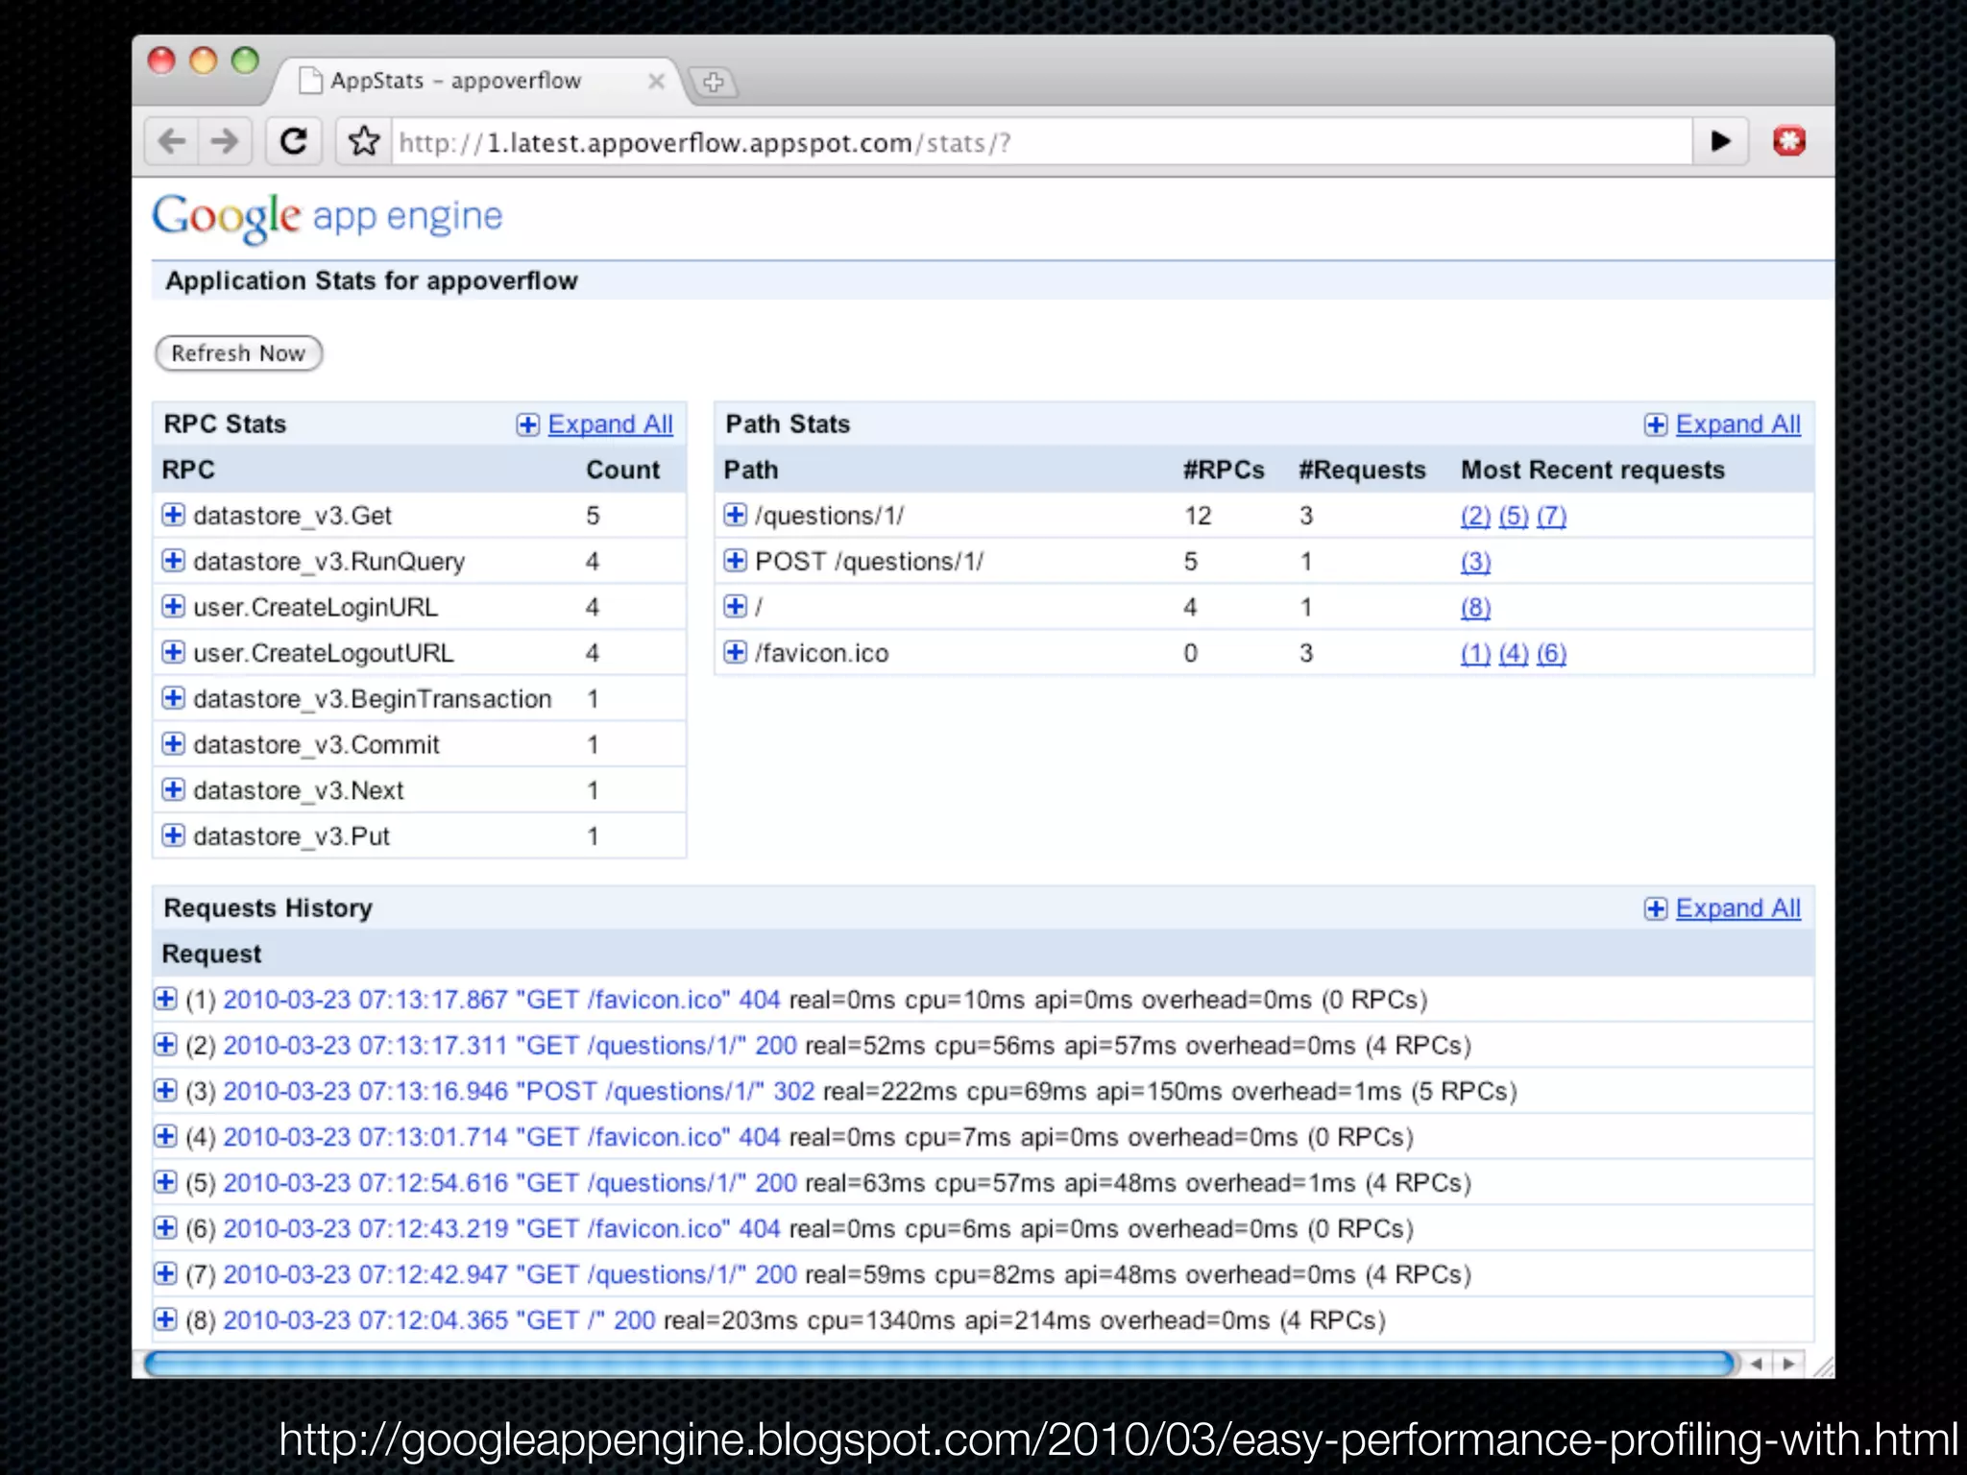Click the plus icon beside Path Stats Expand All

(x=1655, y=424)
